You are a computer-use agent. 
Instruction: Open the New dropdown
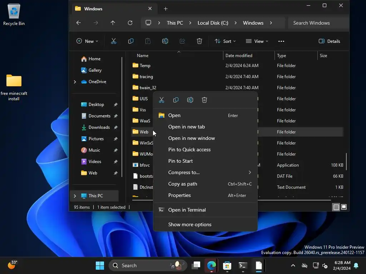coord(87,41)
